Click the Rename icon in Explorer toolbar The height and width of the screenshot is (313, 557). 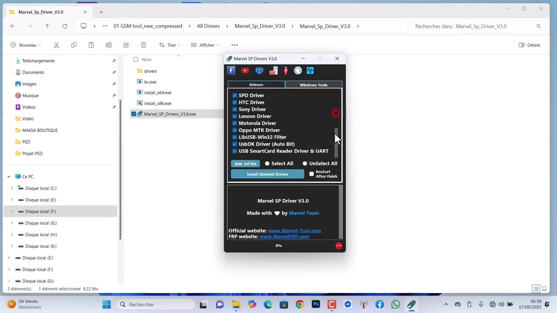109,45
